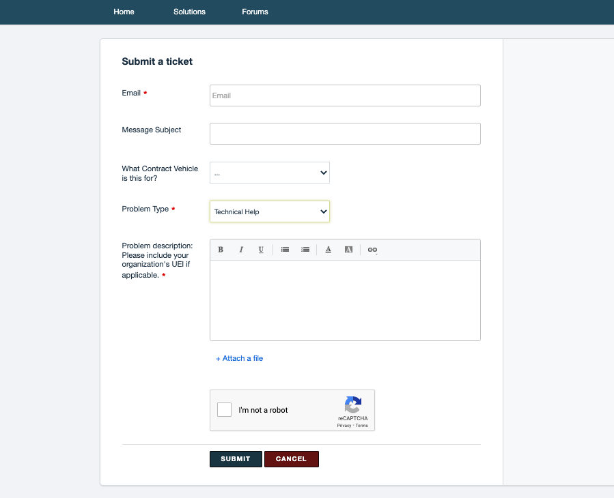Viewport: 614px width, 498px height.
Task: Check the I'm not a robot checkbox
Action: coord(224,409)
